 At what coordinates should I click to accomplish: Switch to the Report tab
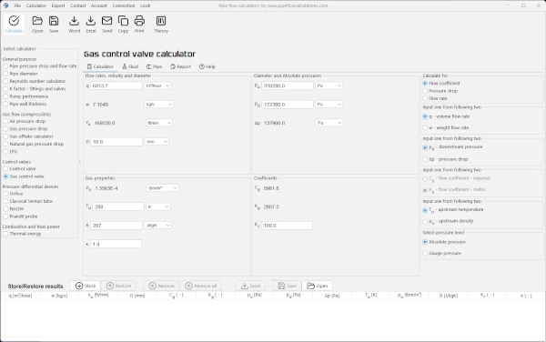tap(181, 66)
